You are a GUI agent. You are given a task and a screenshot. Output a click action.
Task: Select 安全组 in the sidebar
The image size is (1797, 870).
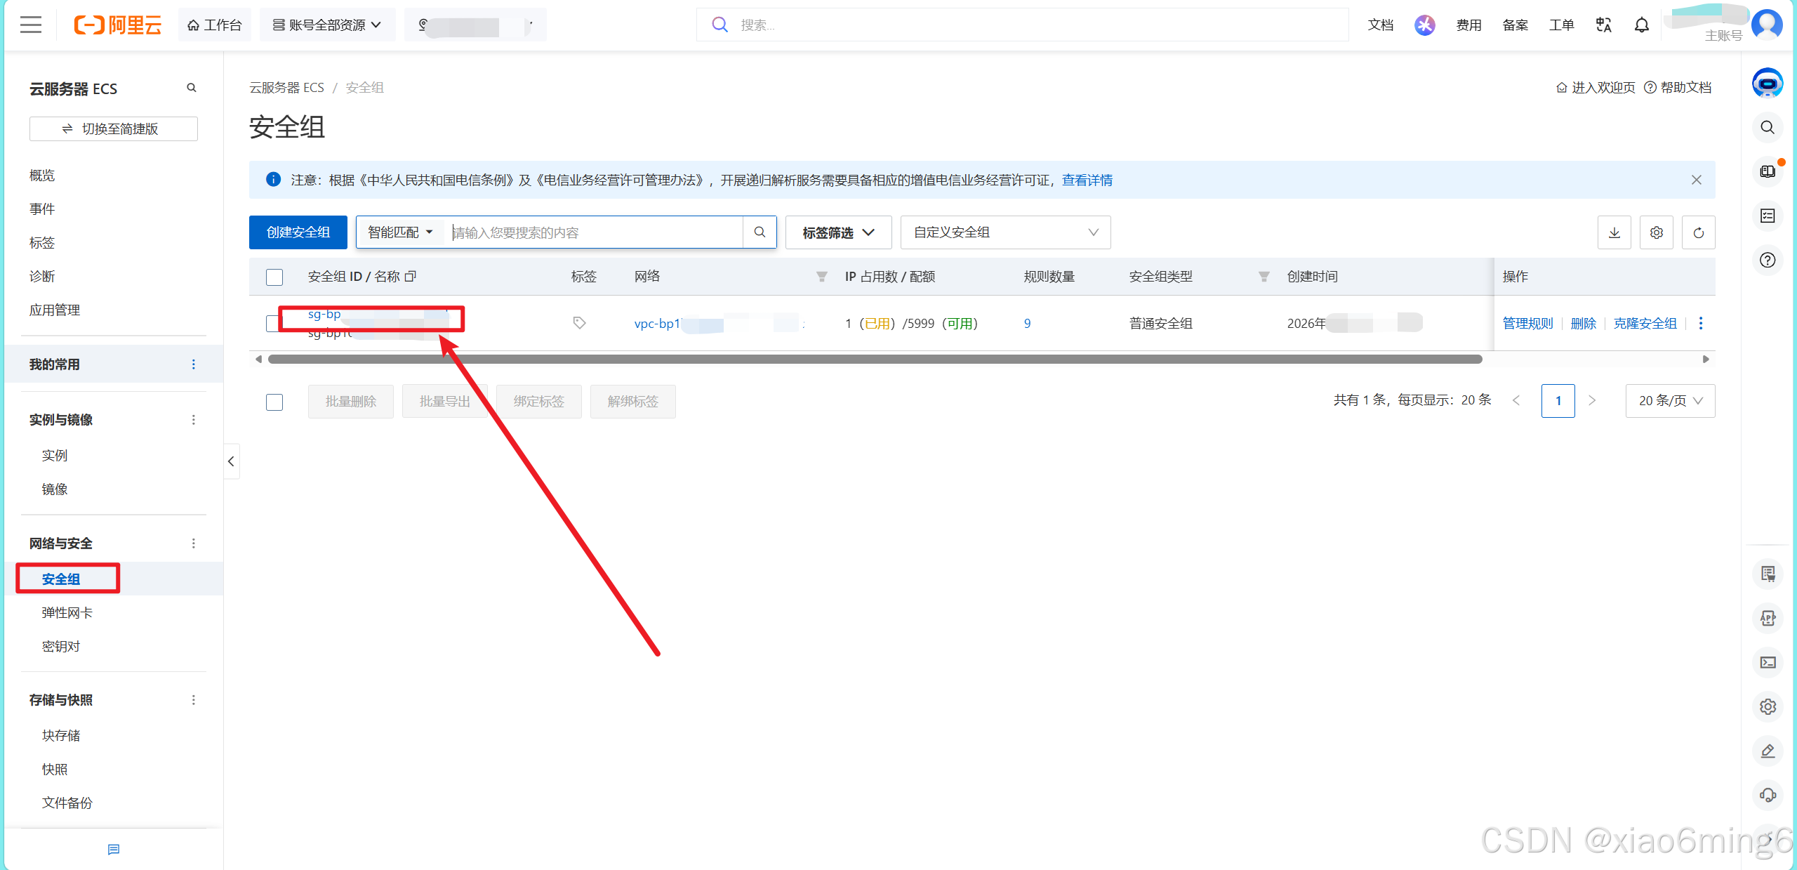click(x=61, y=579)
